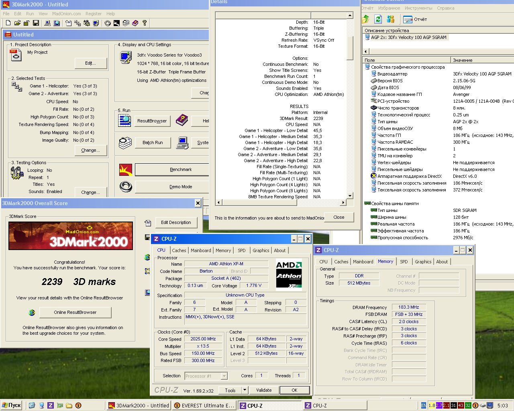
Task: Click the EVEREST device list left scroll arrow
Action: tap(365, 51)
